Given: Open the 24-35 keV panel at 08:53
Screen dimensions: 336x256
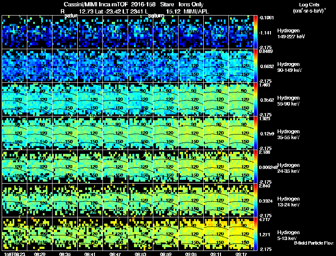Looking at the screenshot, I should click(x=140, y=166).
